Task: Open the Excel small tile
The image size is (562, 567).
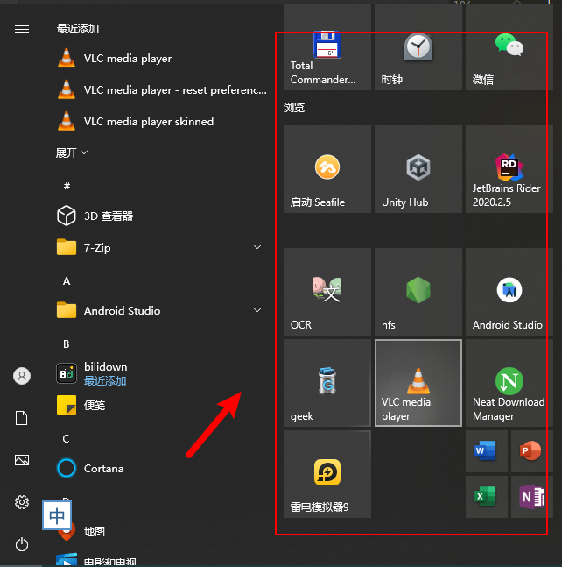Action: [x=487, y=497]
